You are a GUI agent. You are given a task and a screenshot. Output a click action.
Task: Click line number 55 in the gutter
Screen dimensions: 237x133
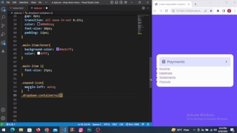click(x=15, y=95)
